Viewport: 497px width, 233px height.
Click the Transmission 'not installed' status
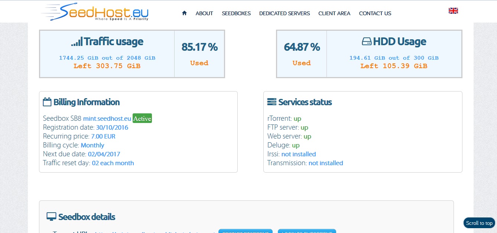pyautogui.click(x=326, y=163)
